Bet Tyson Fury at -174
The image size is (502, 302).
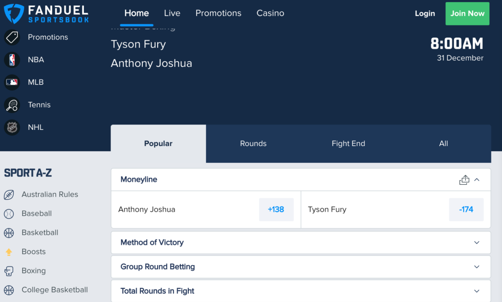pos(466,209)
